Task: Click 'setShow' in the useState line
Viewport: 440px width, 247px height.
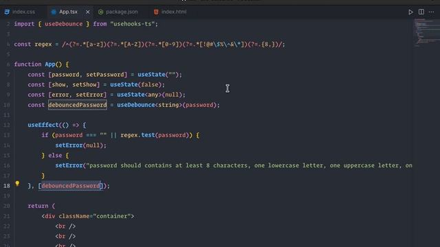Action: [85, 84]
